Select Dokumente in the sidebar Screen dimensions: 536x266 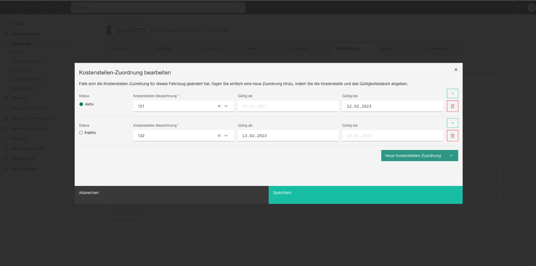click(22, 71)
